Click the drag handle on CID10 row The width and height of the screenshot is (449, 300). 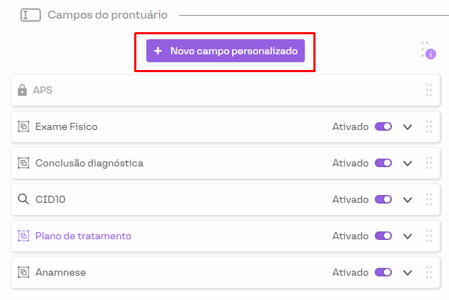click(x=429, y=199)
